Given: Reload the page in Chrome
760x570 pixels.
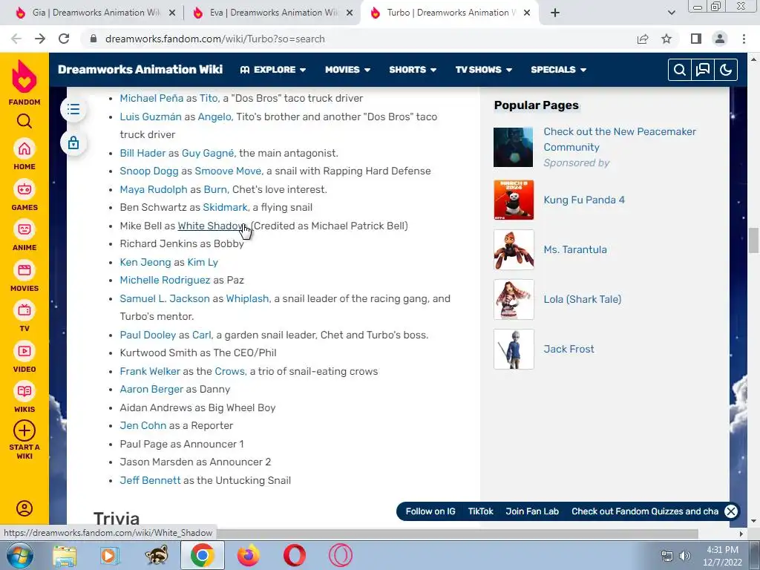Looking at the screenshot, I should [x=64, y=39].
